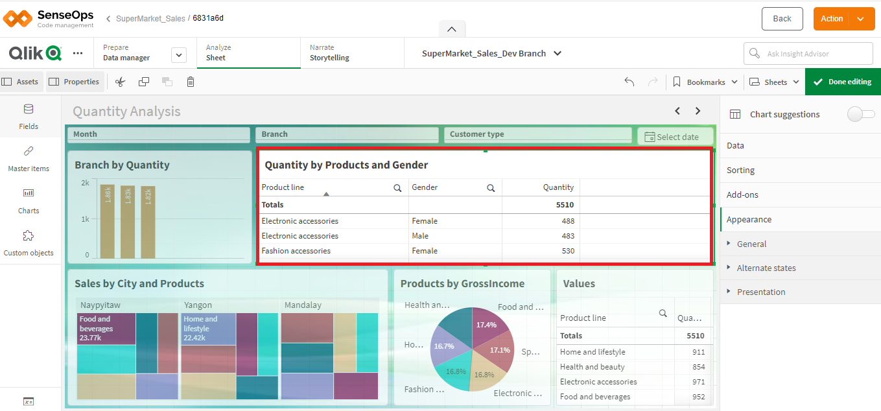Toggle the Properties panel button
Viewport: 881px width, 411px height.
(x=74, y=82)
